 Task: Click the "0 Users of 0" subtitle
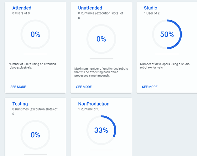pos(21,13)
